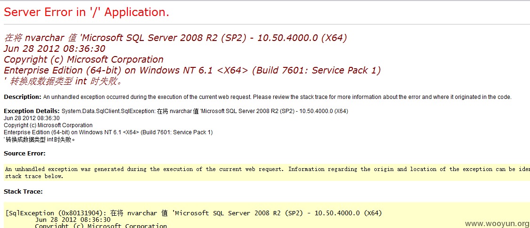Click the red italic "Jun 28 2012 08:36:30" line
The height and width of the screenshot is (228, 530).
(x=55, y=49)
